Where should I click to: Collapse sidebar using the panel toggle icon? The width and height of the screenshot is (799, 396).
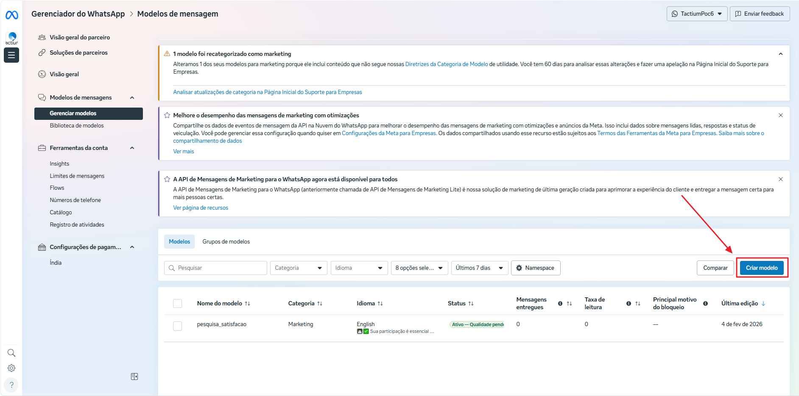click(134, 377)
